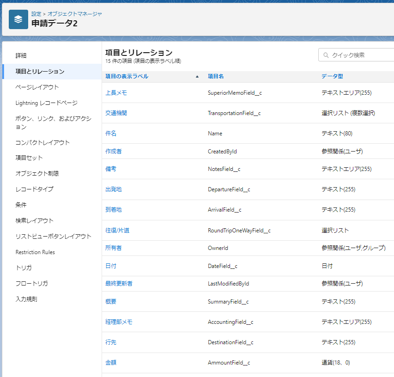Open コンパクトレイアウト section

(42, 142)
